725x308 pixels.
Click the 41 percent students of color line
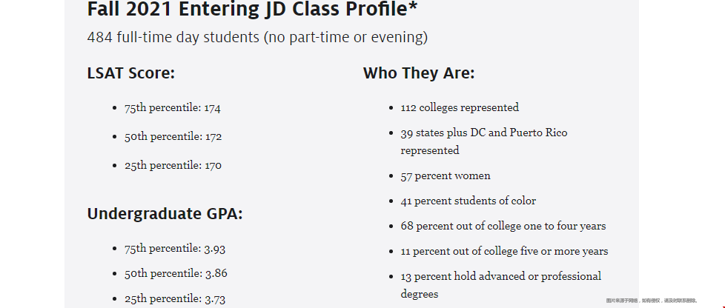pyautogui.click(x=469, y=201)
